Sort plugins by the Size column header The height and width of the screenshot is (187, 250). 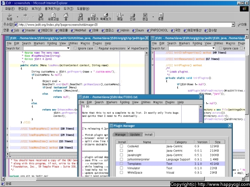(218, 142)
